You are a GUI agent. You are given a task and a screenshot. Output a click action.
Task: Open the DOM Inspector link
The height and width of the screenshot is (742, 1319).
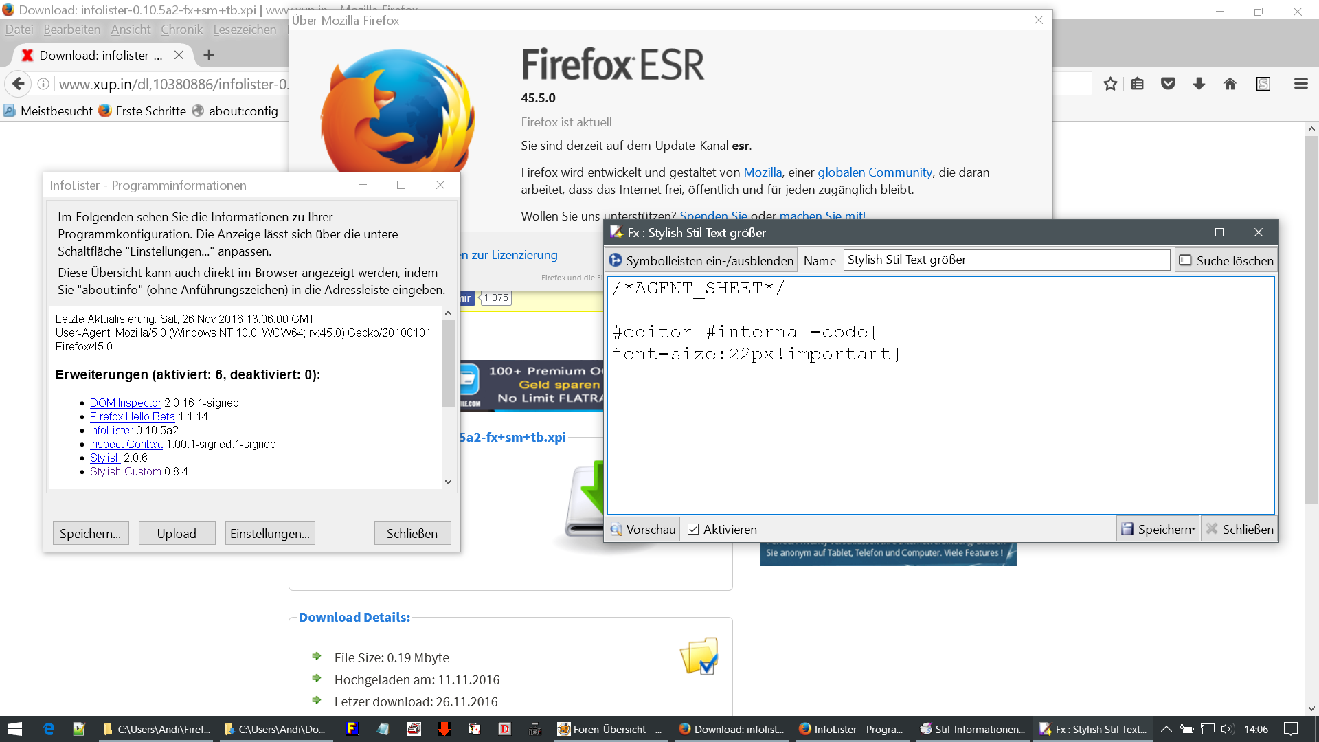[x=125, y=403]
